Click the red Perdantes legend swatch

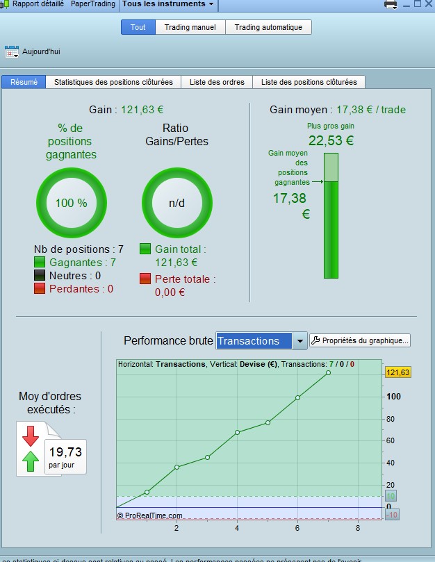coord(40,288)
